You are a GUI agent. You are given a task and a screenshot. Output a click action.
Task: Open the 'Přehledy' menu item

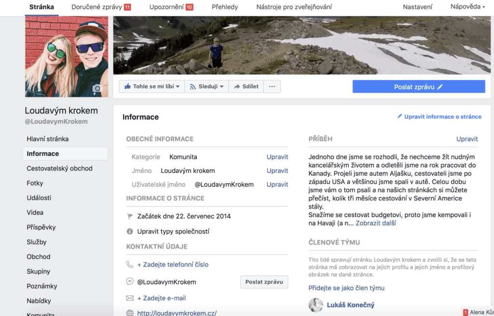[224, 7]
